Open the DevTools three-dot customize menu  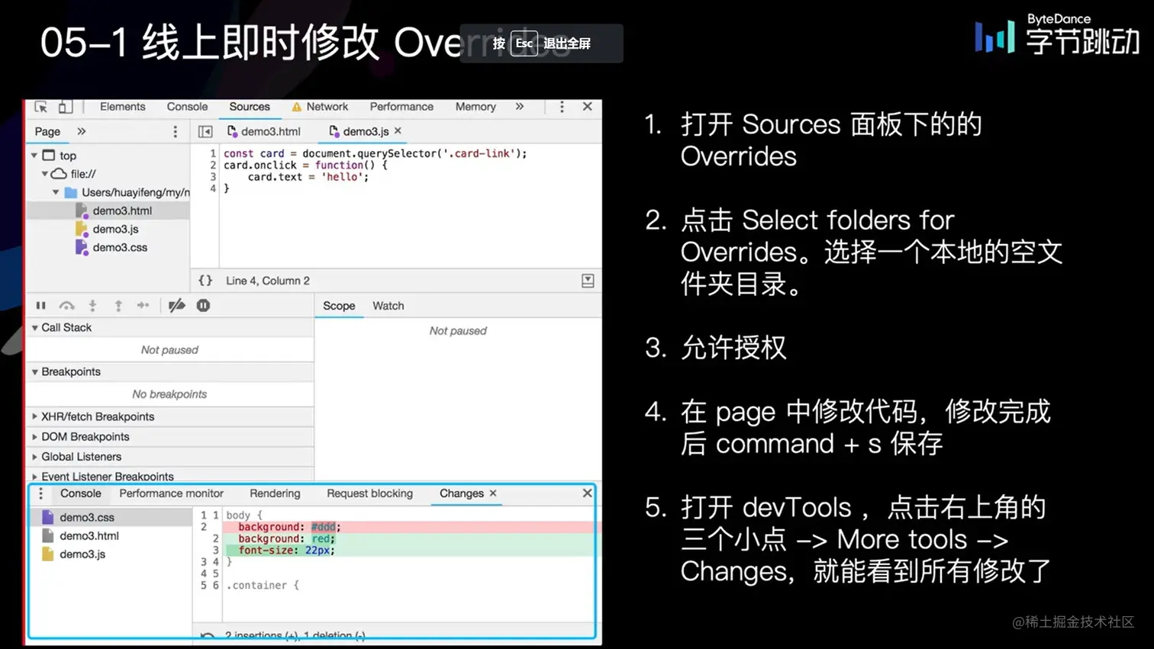click(562, 107)
